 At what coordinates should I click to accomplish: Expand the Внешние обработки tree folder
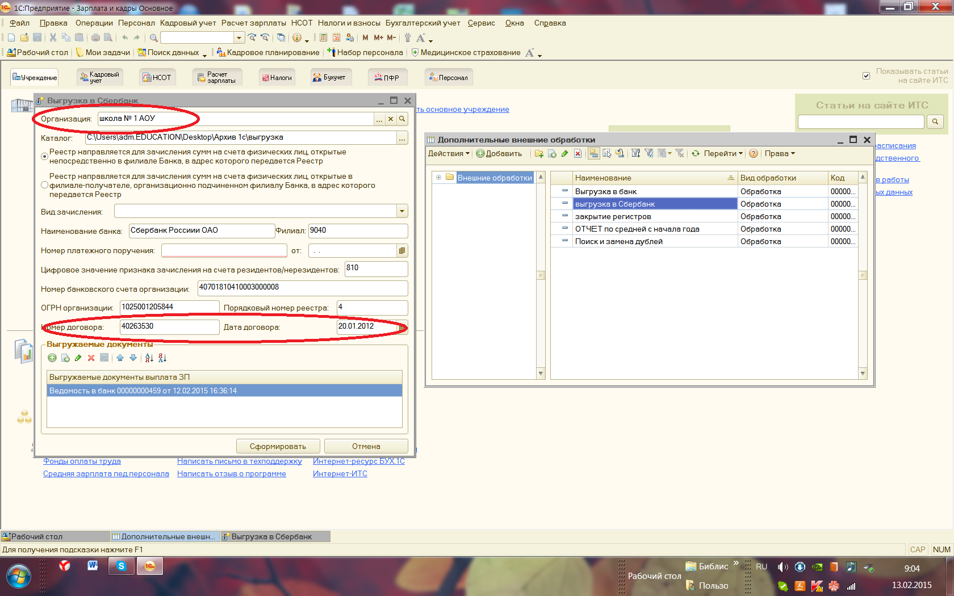click(x=438, y=178)
